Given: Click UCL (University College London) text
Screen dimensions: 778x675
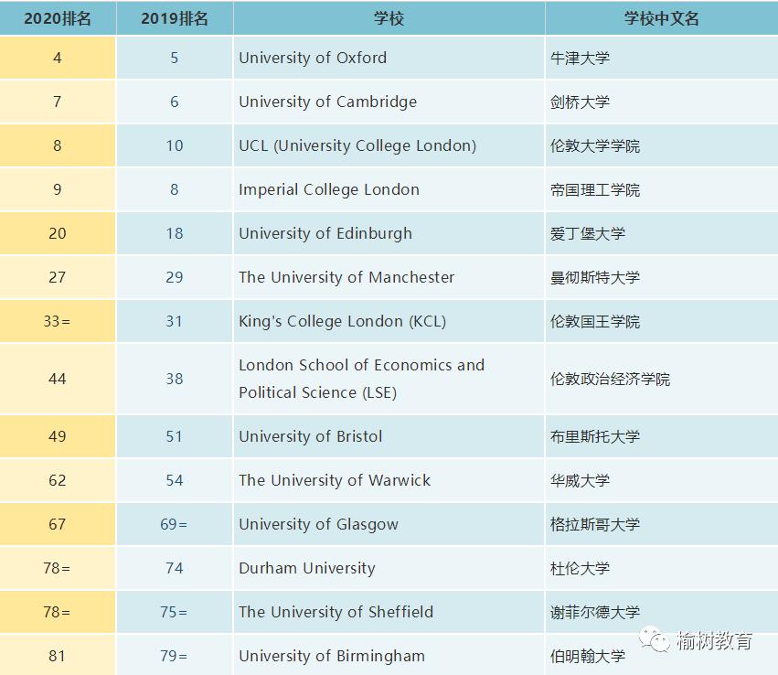Looking at the screenshot, I should 357,145.
